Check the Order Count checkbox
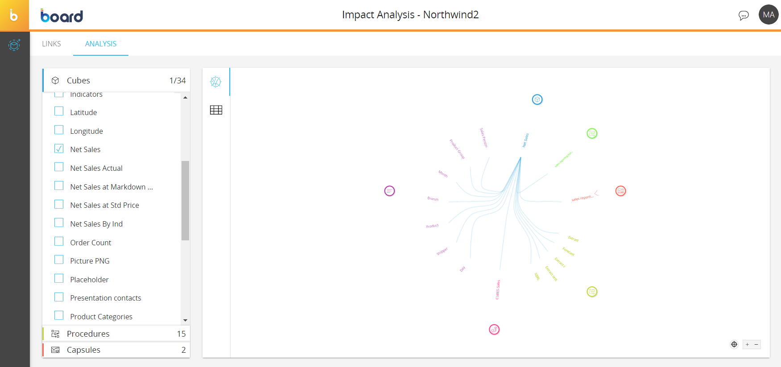This screenshot has width=781, height=367. point(59,242)
